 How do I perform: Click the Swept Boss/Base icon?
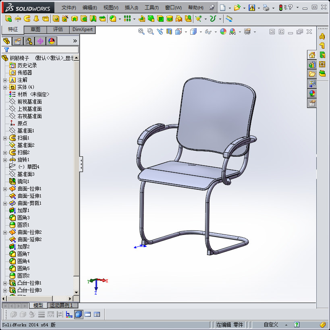[27, 19]
